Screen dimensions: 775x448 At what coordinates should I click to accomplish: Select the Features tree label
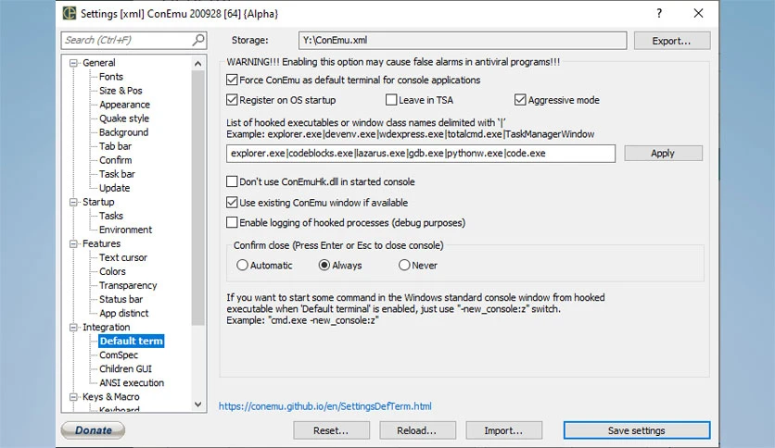click(101, 243)
